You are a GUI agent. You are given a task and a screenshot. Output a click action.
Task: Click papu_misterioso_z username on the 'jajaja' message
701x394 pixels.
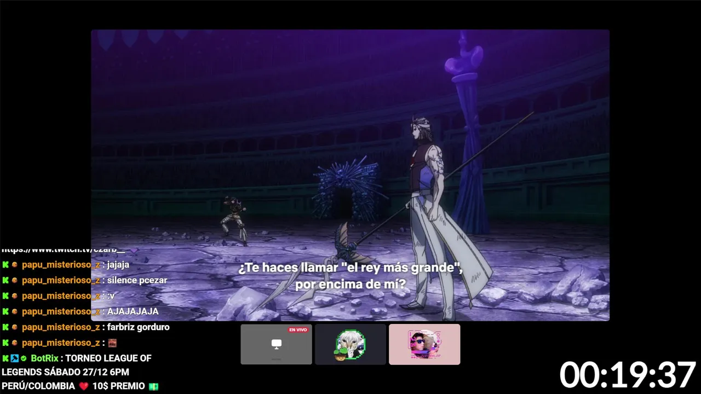tap(61, 265)
